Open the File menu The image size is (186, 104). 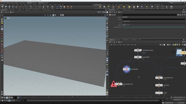(2, 3)
